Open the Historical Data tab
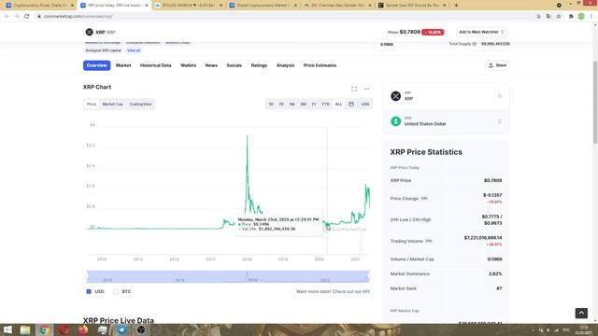 (x=156, y=65)
